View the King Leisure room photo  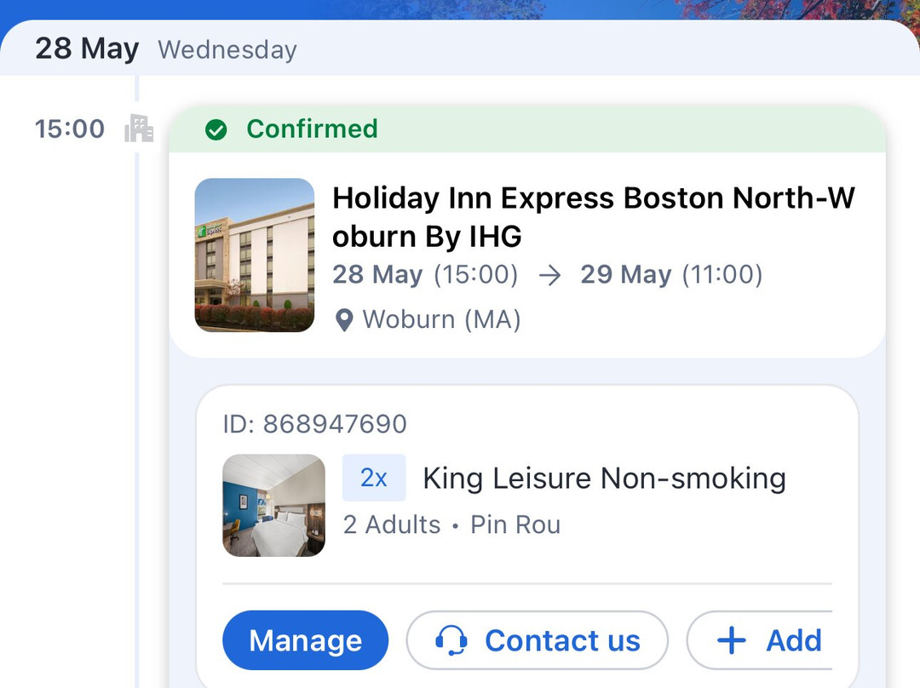[273, 505]
